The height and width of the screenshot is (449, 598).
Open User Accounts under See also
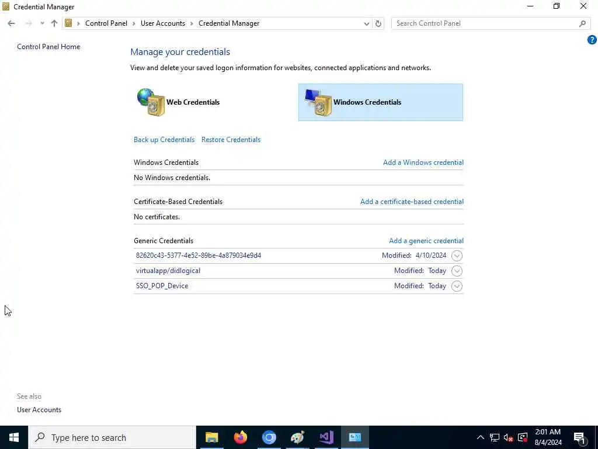tap(39, 410)
